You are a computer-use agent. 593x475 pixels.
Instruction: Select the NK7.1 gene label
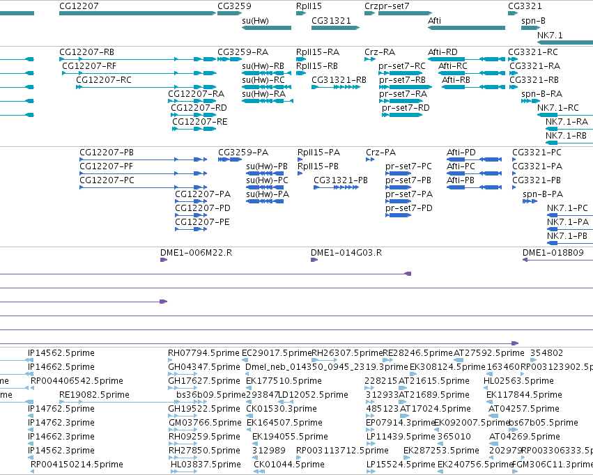pos(550,35)
